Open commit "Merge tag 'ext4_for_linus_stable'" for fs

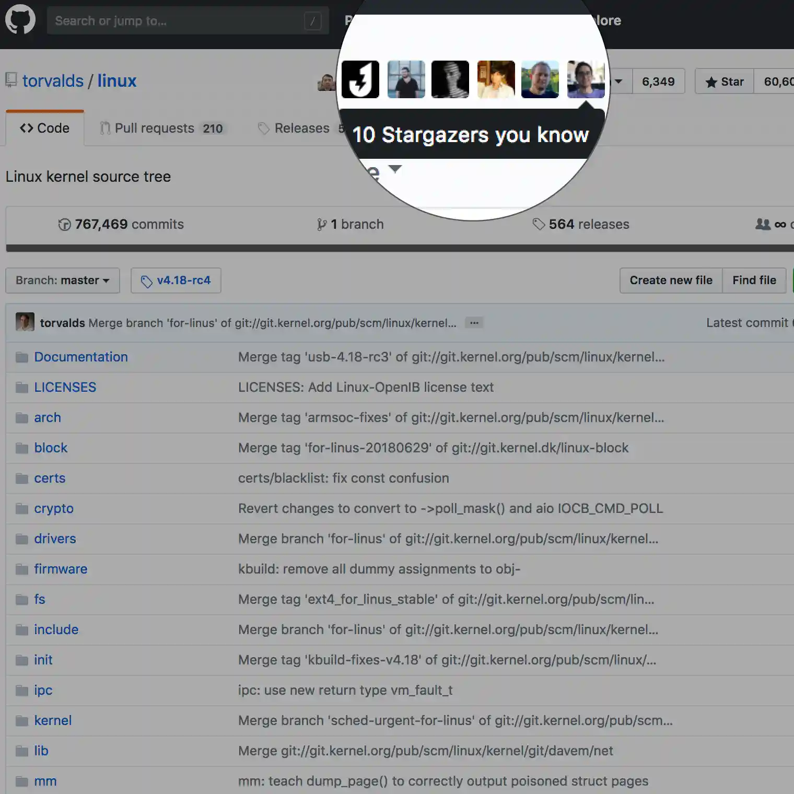[446, 599]
